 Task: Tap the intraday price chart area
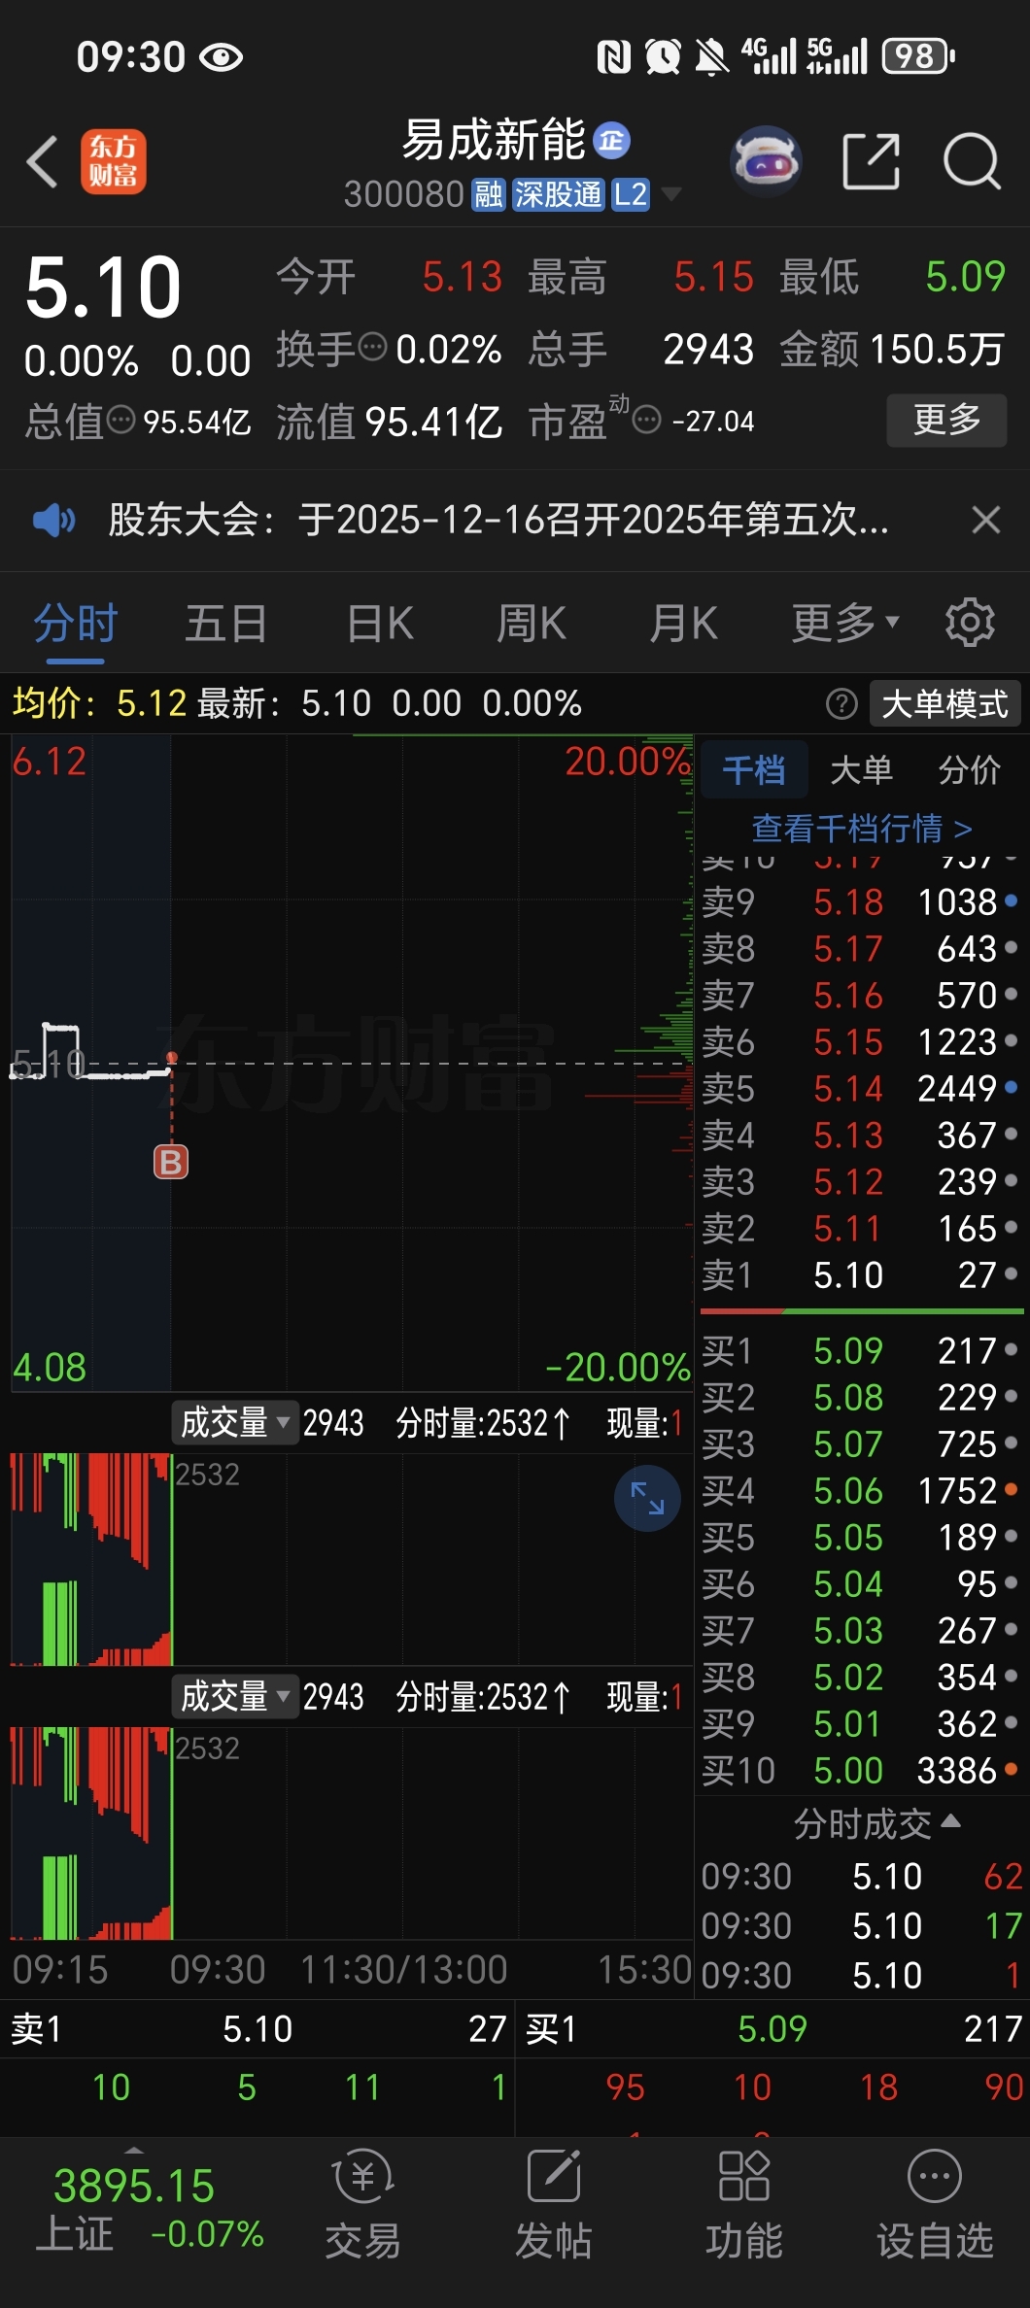(x=351, y=1063)
